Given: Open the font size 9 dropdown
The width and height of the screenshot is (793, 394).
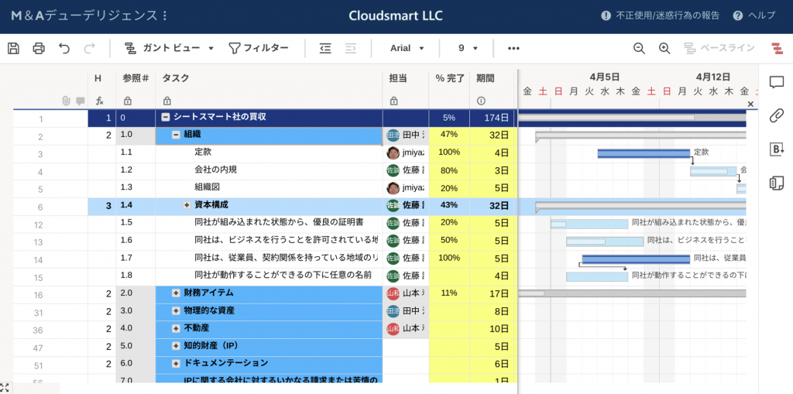Looking at the screenshot, I should 469,48.
